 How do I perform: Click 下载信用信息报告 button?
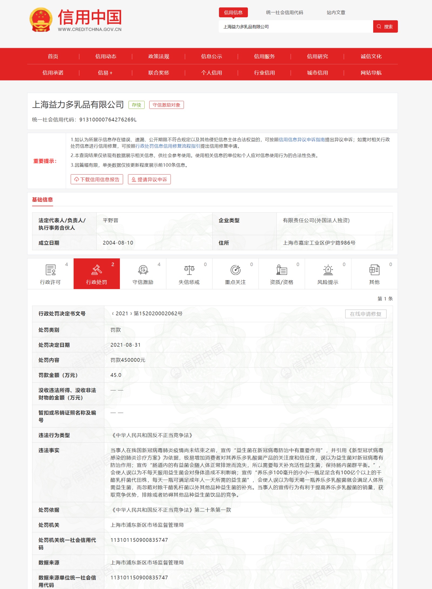click(97, 179)
